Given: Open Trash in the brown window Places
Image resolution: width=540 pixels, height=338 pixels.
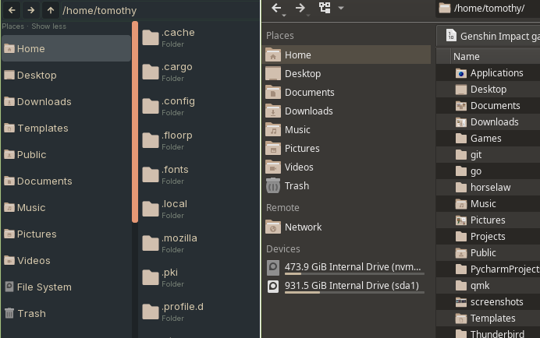Looking at the screenshot, I should (x=347, y=186).
